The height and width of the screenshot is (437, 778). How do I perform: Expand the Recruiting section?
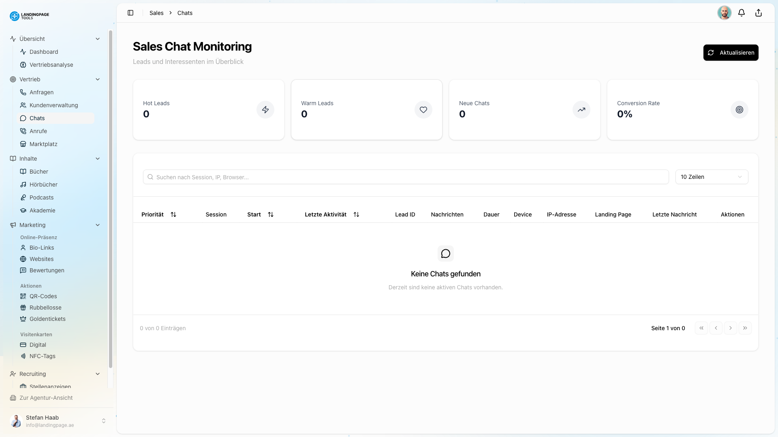click(x=98, y=374)
